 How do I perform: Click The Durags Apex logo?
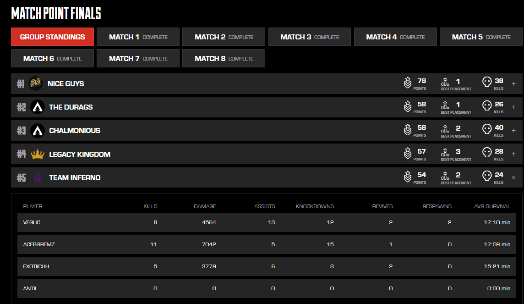(x=38, y=107)
